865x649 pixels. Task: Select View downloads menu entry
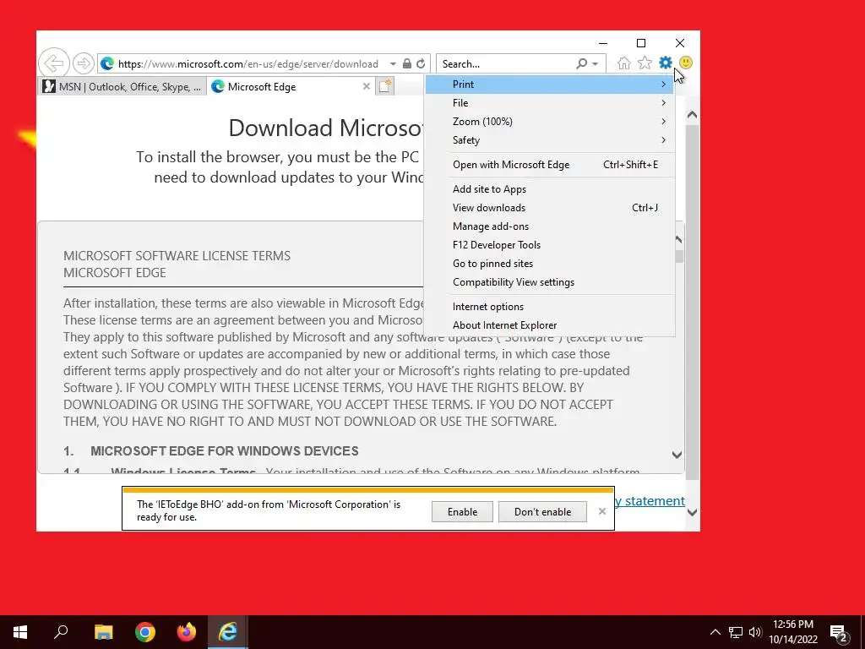(549, 208)
